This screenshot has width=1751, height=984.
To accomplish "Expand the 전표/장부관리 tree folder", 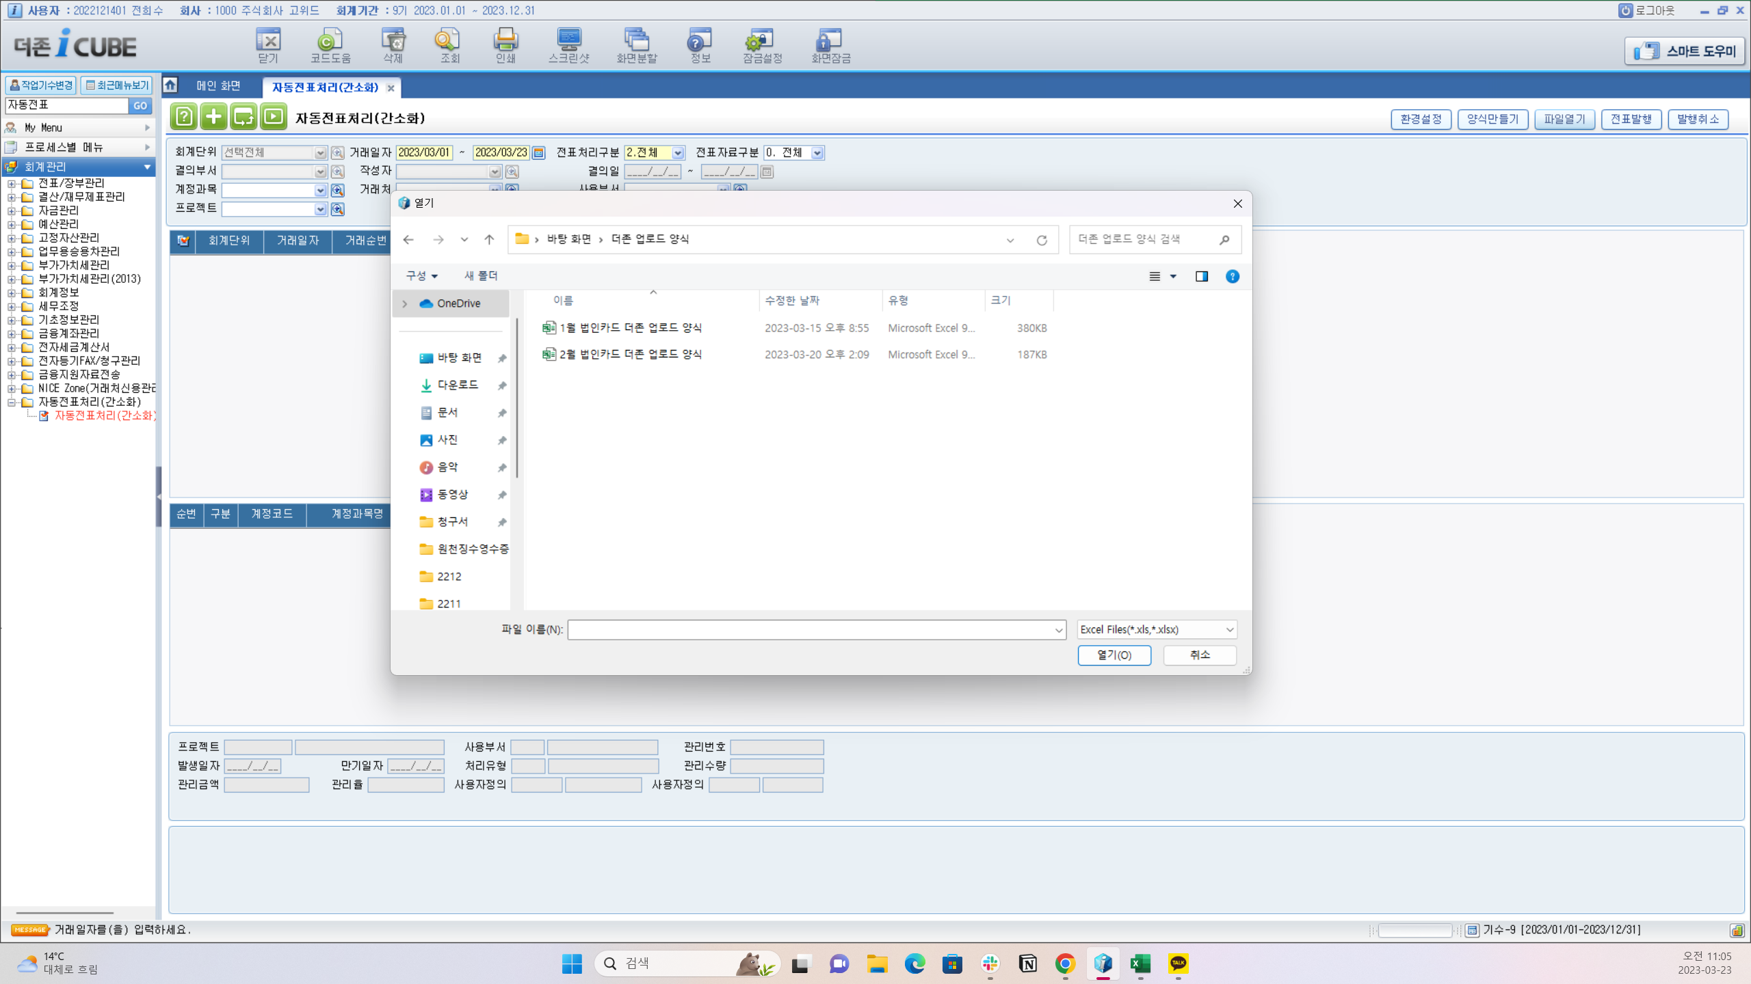I will tap(12, 183).
